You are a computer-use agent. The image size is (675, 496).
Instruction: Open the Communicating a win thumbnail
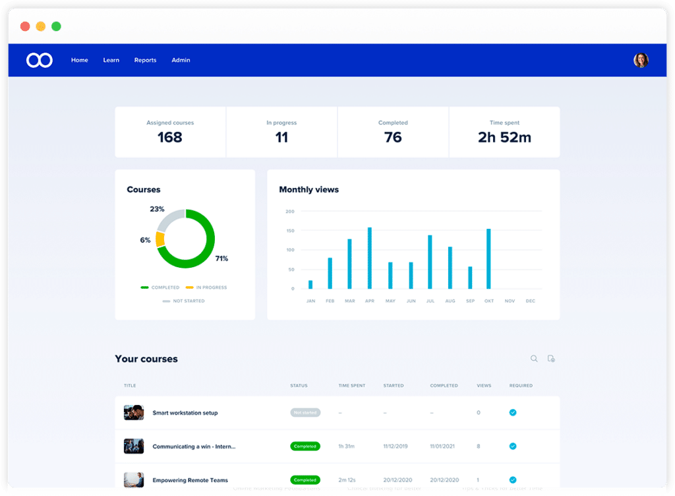pyautogui.click(x=134, y=446)
